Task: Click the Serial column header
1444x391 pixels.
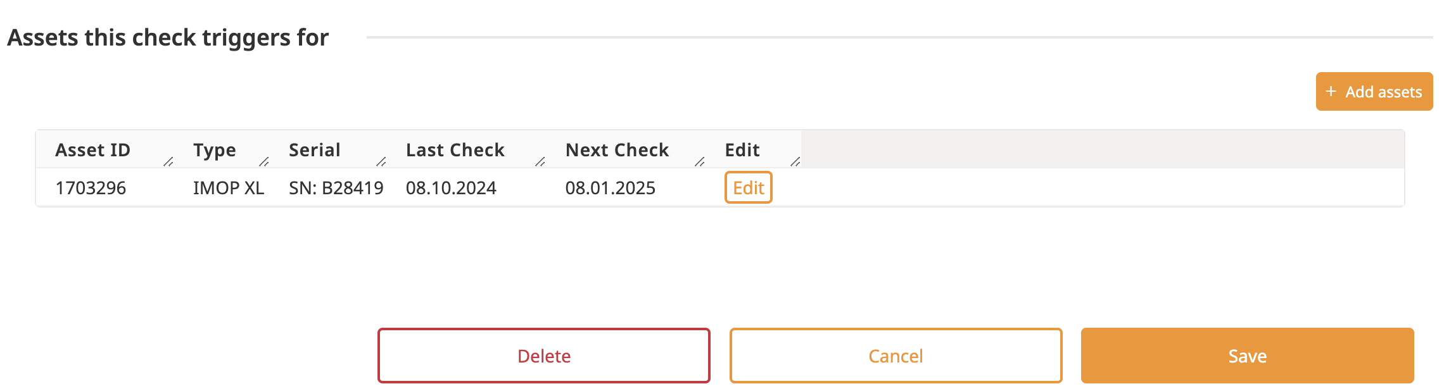Action: [x=315, y=150]
